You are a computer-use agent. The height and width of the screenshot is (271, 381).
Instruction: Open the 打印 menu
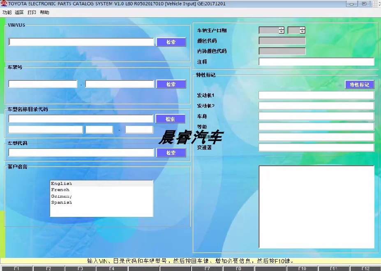(x=32, y=12)
